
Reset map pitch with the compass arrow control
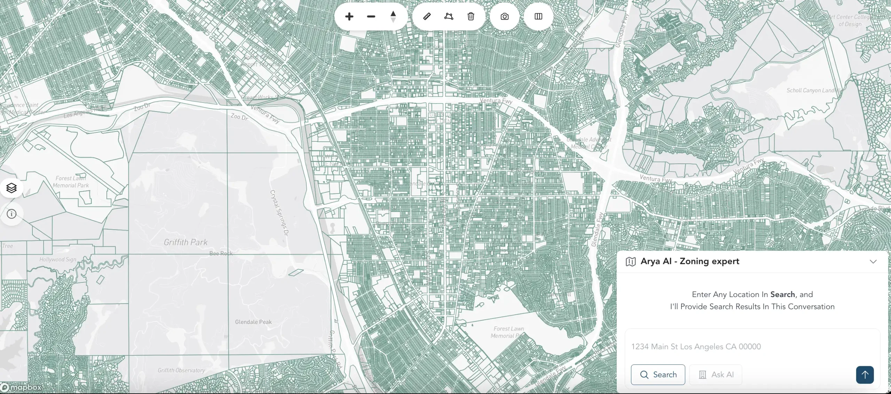[393, 16]
